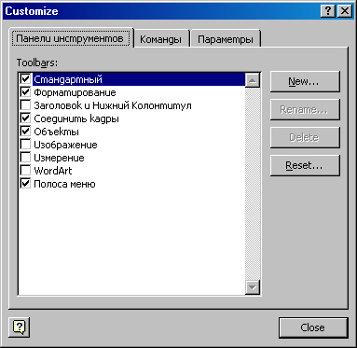Enable the Заголовок и Нижний Колонтитул checkbox
357x348 pixels.
[x=25, y=105]
